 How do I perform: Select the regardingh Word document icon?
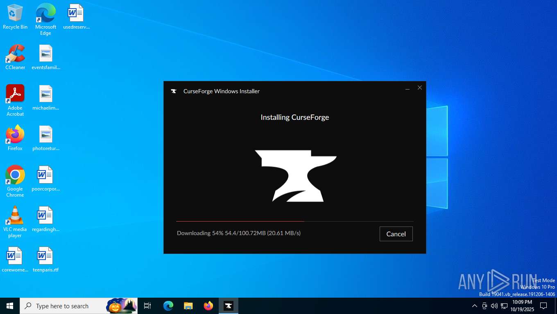point(46,219)
